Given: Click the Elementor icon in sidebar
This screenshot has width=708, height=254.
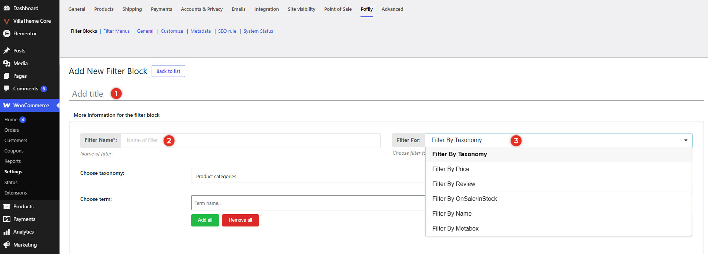Looking at the screenshot, I should click(x=7, y=33).
